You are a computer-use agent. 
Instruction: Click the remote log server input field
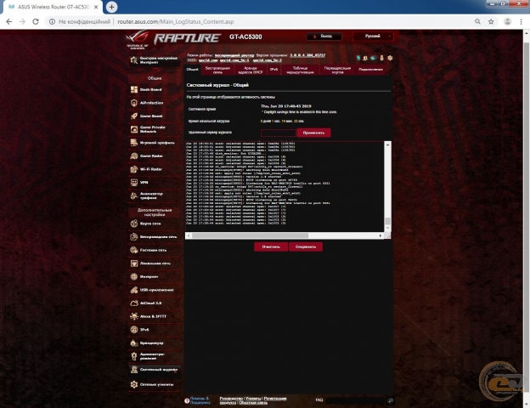tap(279, 133)
